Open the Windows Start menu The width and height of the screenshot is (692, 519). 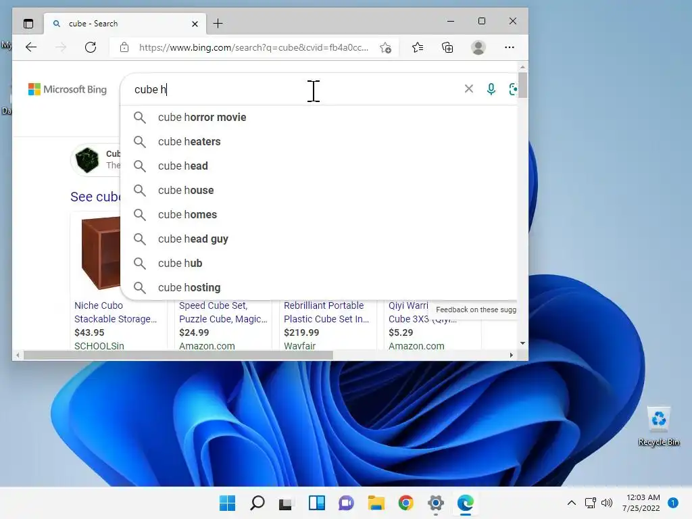pyautogui.click(x=227, y=503)
